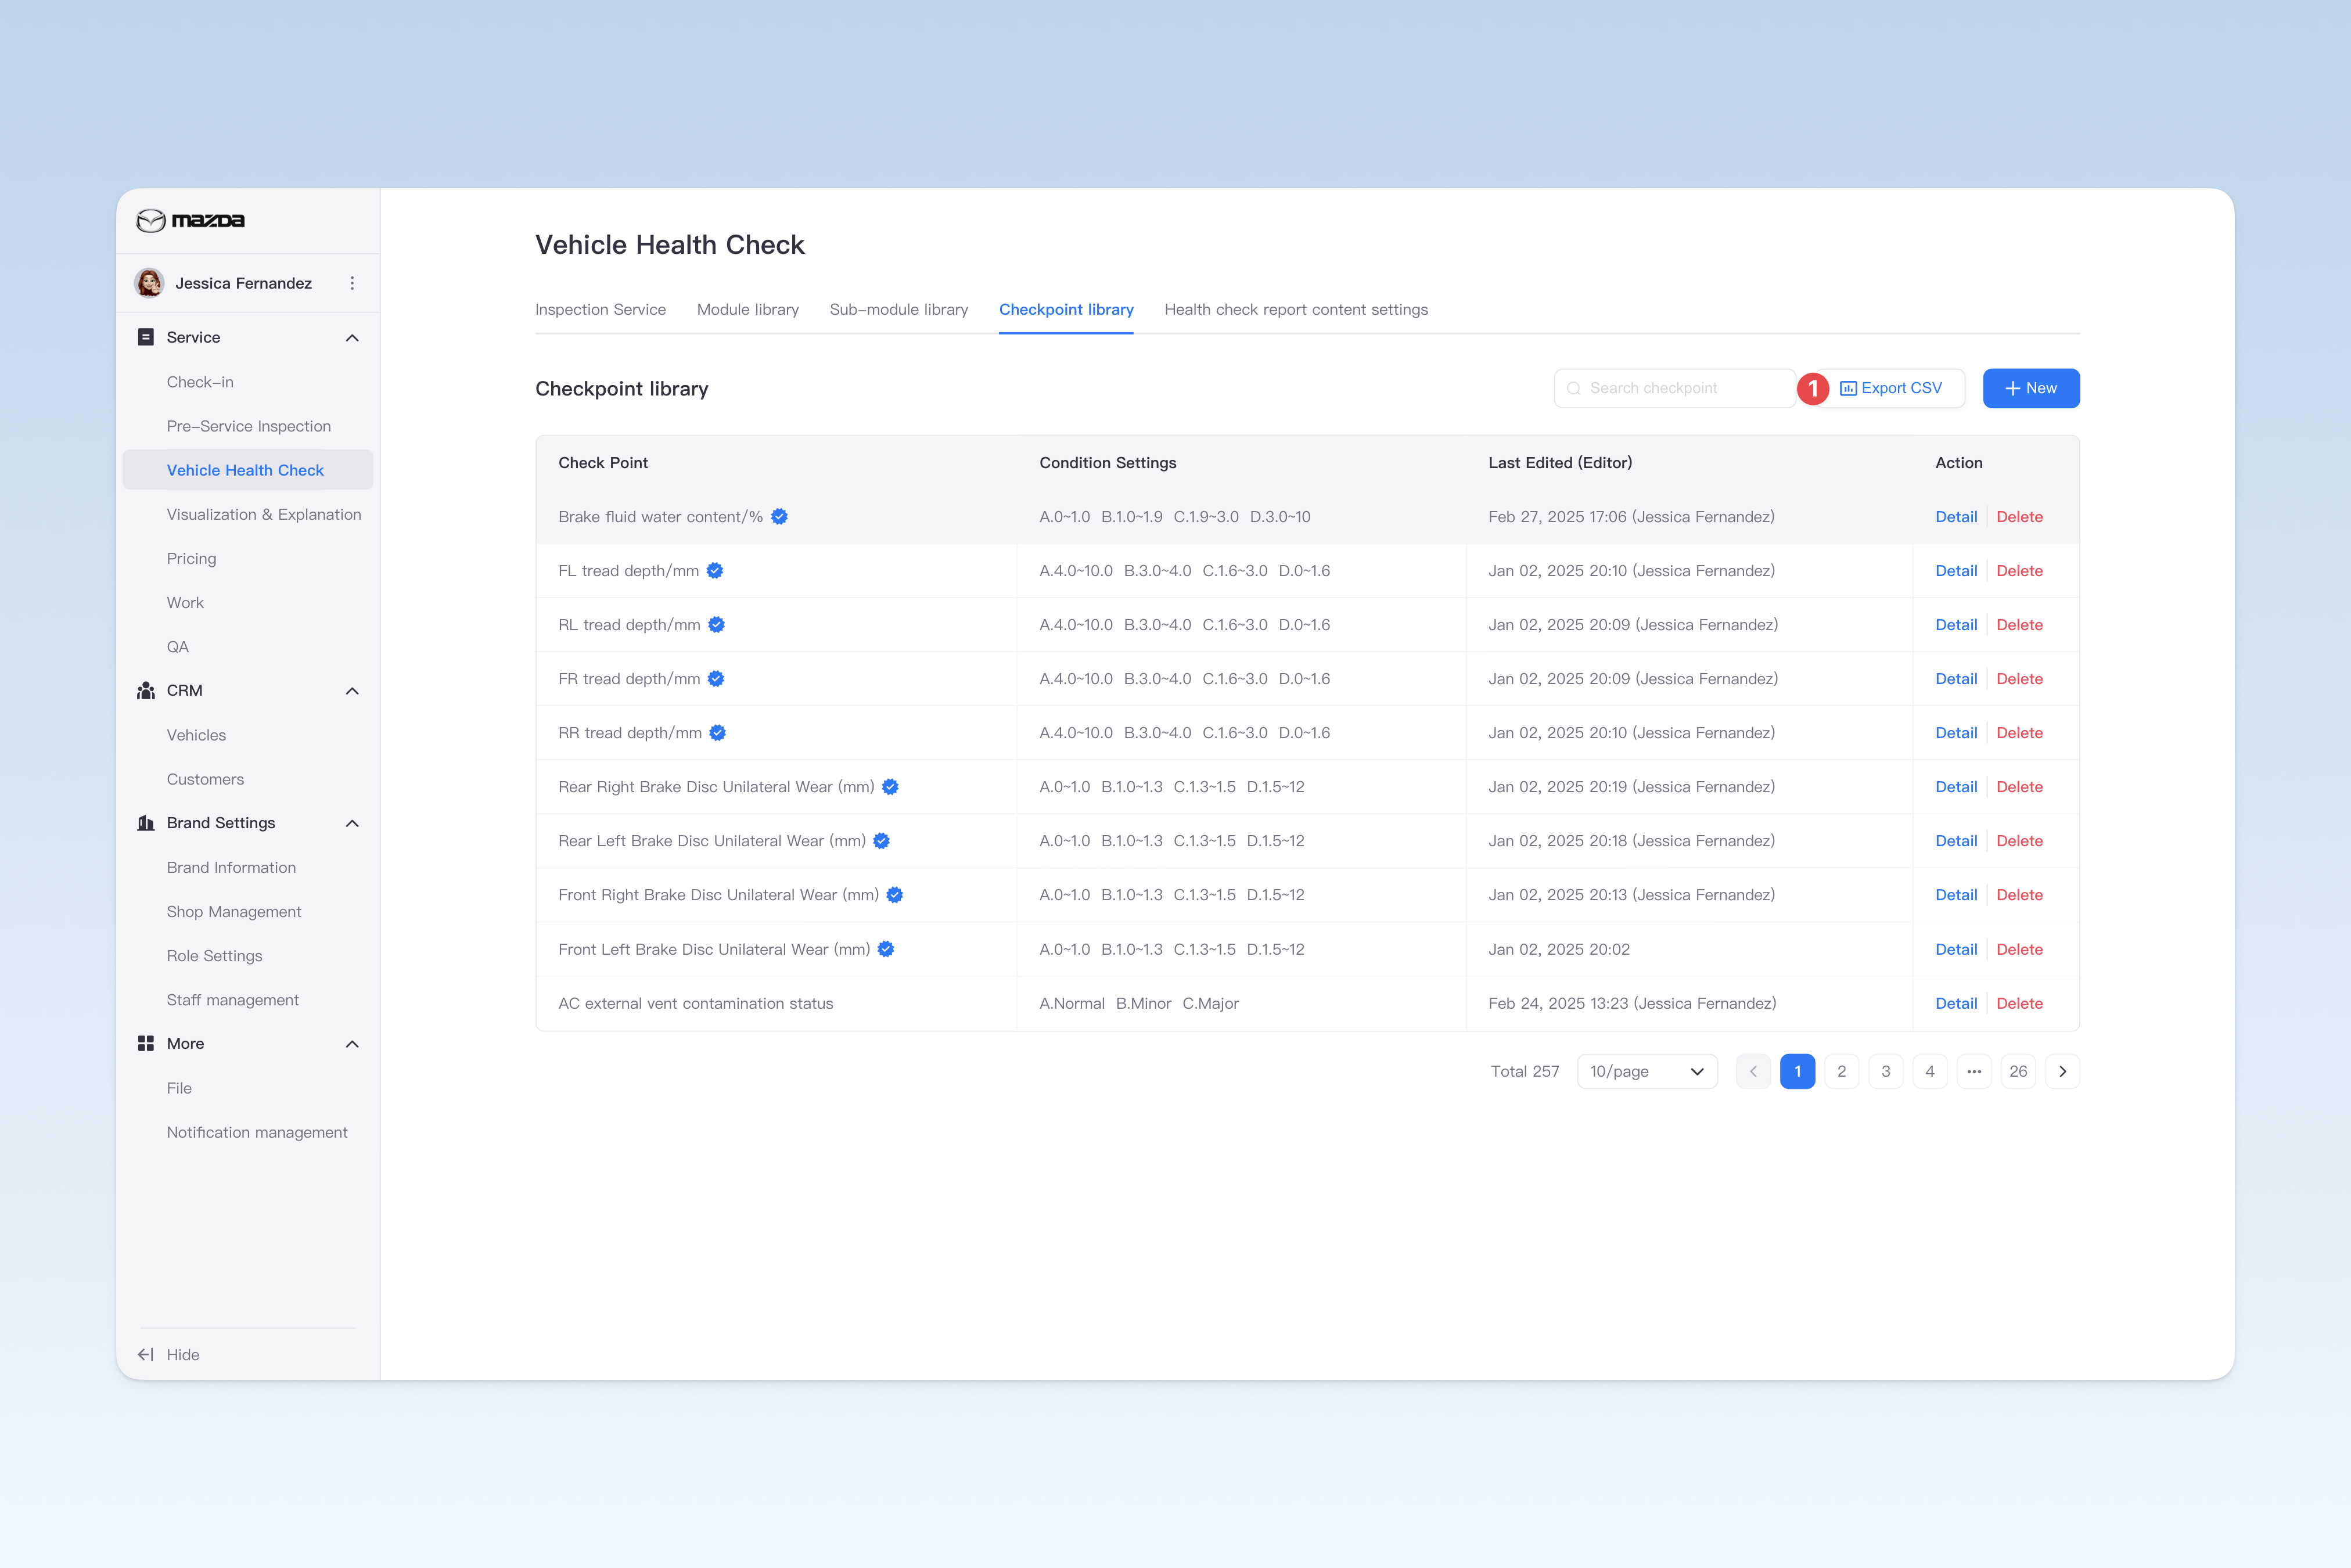The height and width of the screenshot is (1568, 2351).
Task: Switch to the Sub-module library tab
Action: tap(899, 309)
